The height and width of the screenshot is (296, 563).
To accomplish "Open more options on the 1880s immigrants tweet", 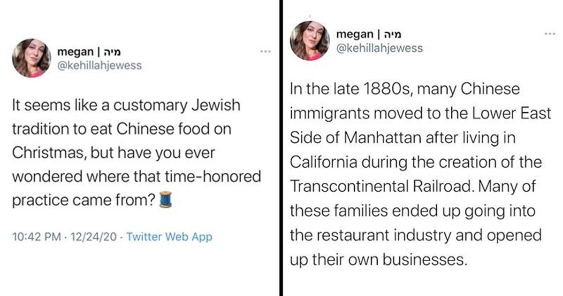I will tap(549, 34).
